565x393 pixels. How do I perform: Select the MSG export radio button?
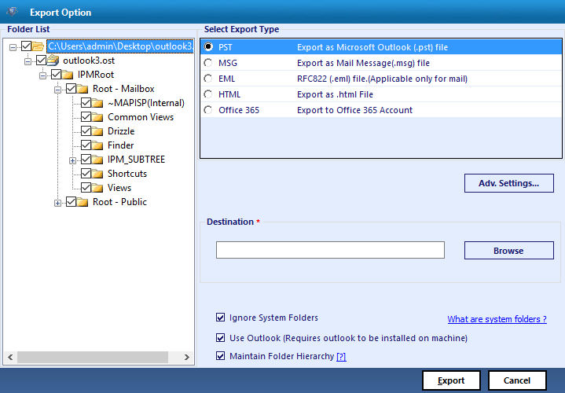coord(208,63)
